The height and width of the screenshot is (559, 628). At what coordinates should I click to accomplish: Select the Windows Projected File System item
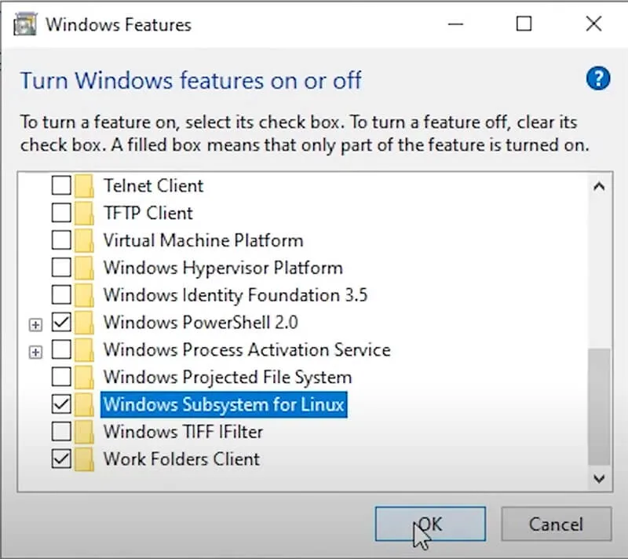click(228, 377)
